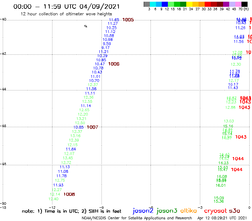Click the chart title date 04/09/2021
Screen dimensions: 252x221
(99, 6)
